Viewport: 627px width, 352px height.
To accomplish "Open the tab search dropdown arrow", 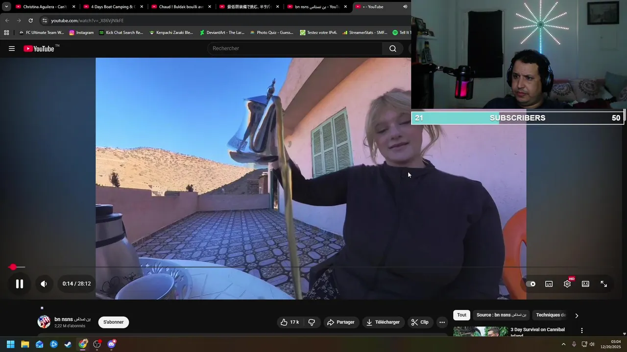I will [6, 7].
